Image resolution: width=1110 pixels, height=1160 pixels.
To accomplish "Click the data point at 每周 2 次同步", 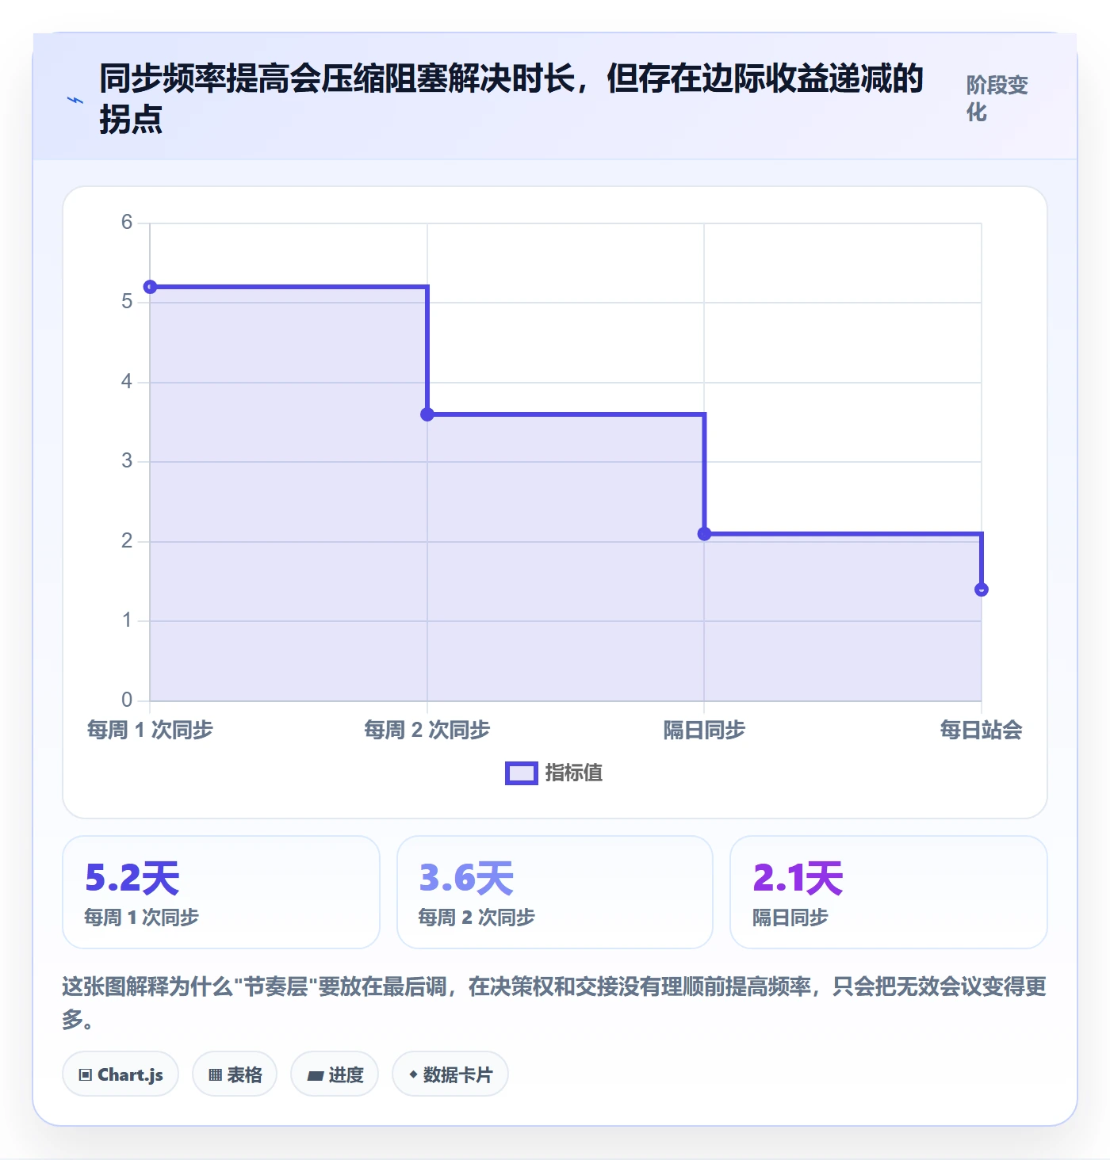I will click(427, 414).
